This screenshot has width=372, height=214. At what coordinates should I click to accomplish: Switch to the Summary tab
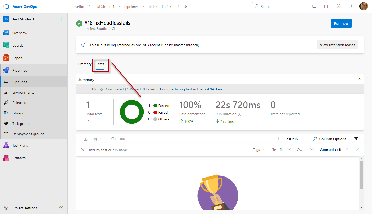tap(84, 64)
